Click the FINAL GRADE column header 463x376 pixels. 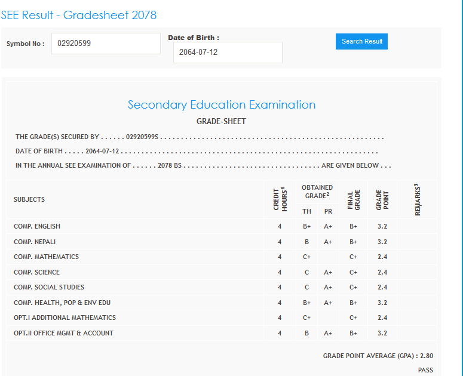353,199
